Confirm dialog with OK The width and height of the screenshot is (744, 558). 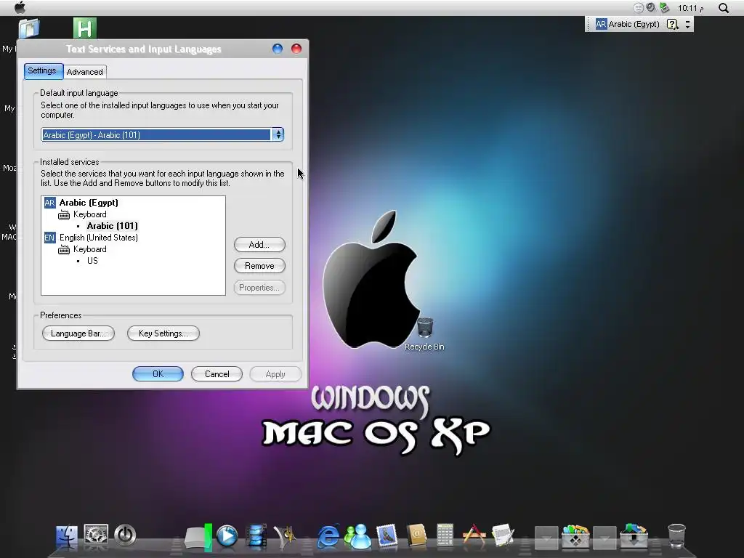(158, 374)
